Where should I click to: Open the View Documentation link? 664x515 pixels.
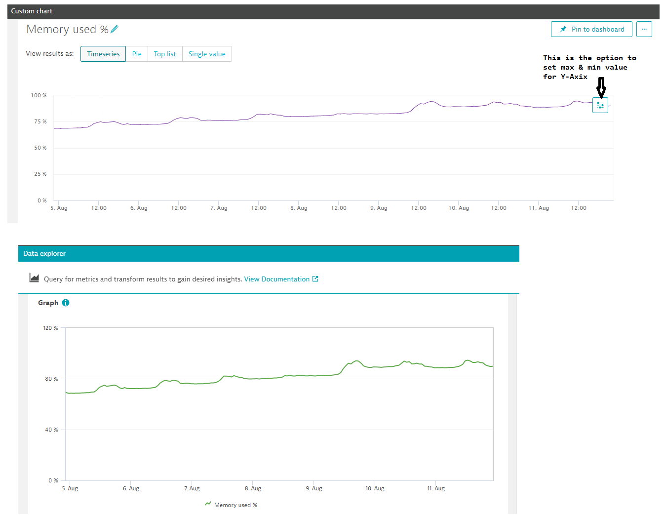pos(276,278)
